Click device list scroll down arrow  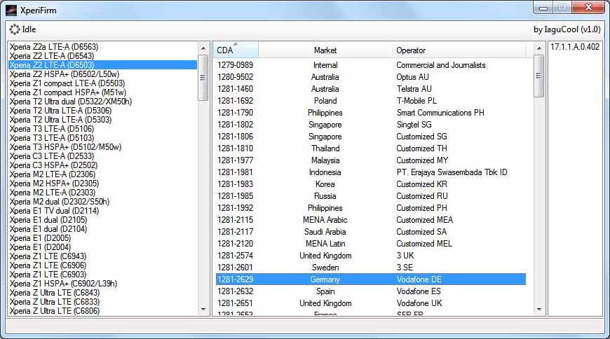pos(203,310)
